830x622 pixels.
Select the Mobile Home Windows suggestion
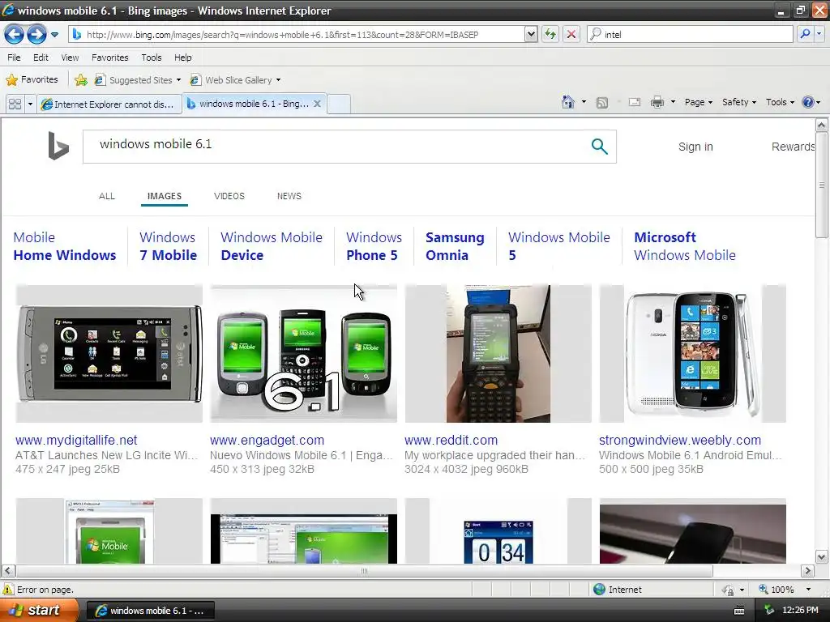pos(65,246)
